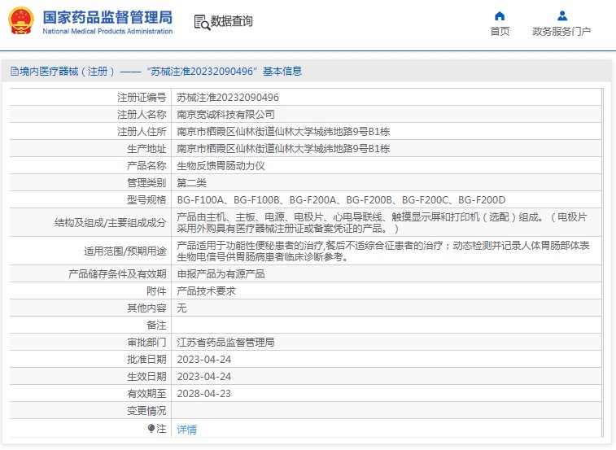Image resolution: width=616 pixels, height=450 pixels.
Task: Click the 生产地址 address value
Action: [283, 149]
